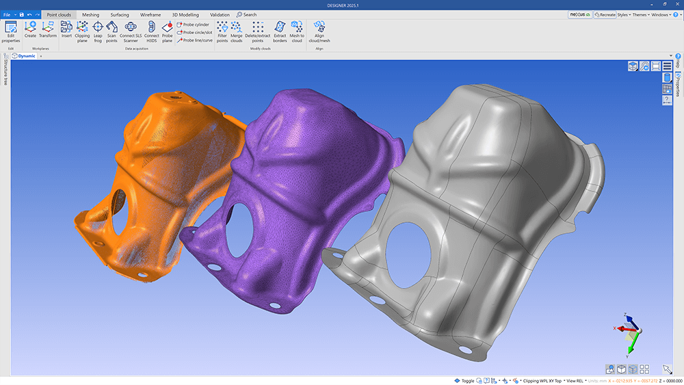Add a new view tab with plus
Viewport: 684px width, 385px height.
41,56
